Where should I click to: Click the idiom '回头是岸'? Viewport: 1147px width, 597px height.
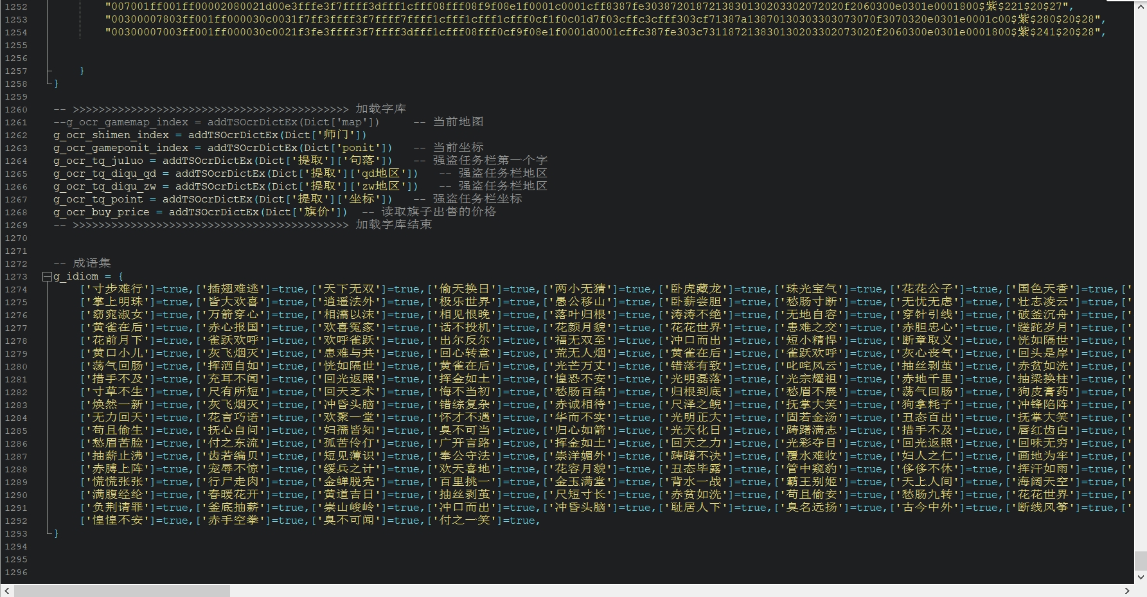pos(1043,353)
